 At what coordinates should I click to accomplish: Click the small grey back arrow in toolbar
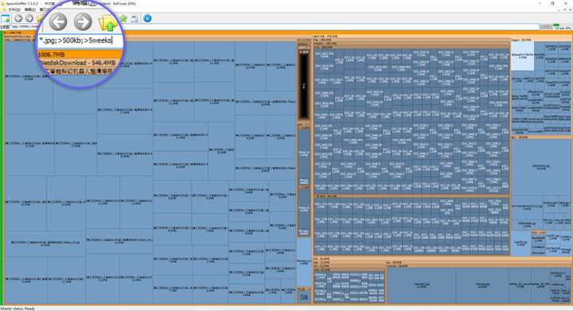18,18
